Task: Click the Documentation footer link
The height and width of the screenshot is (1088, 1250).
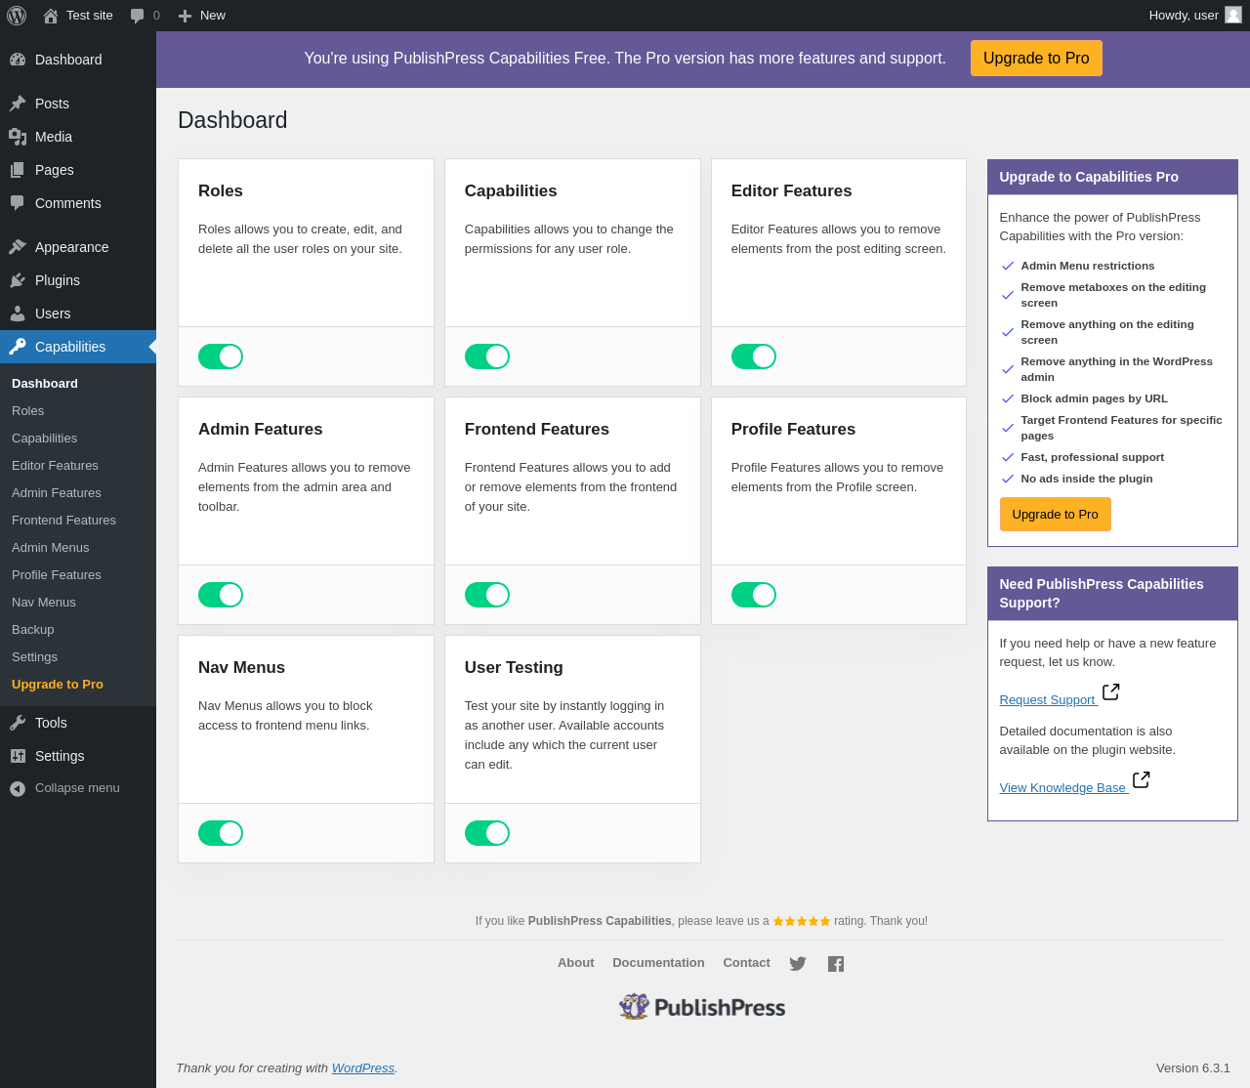Action: click(x=658, y=963)
